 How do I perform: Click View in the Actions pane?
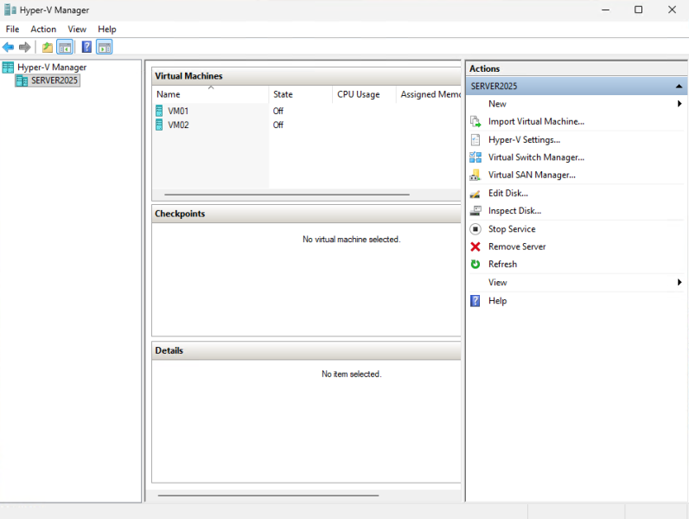(x=497, y=282)
